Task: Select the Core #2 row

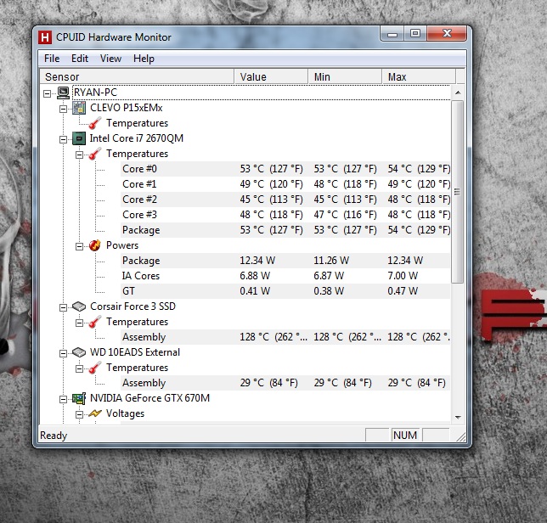Action: [285, 200]
